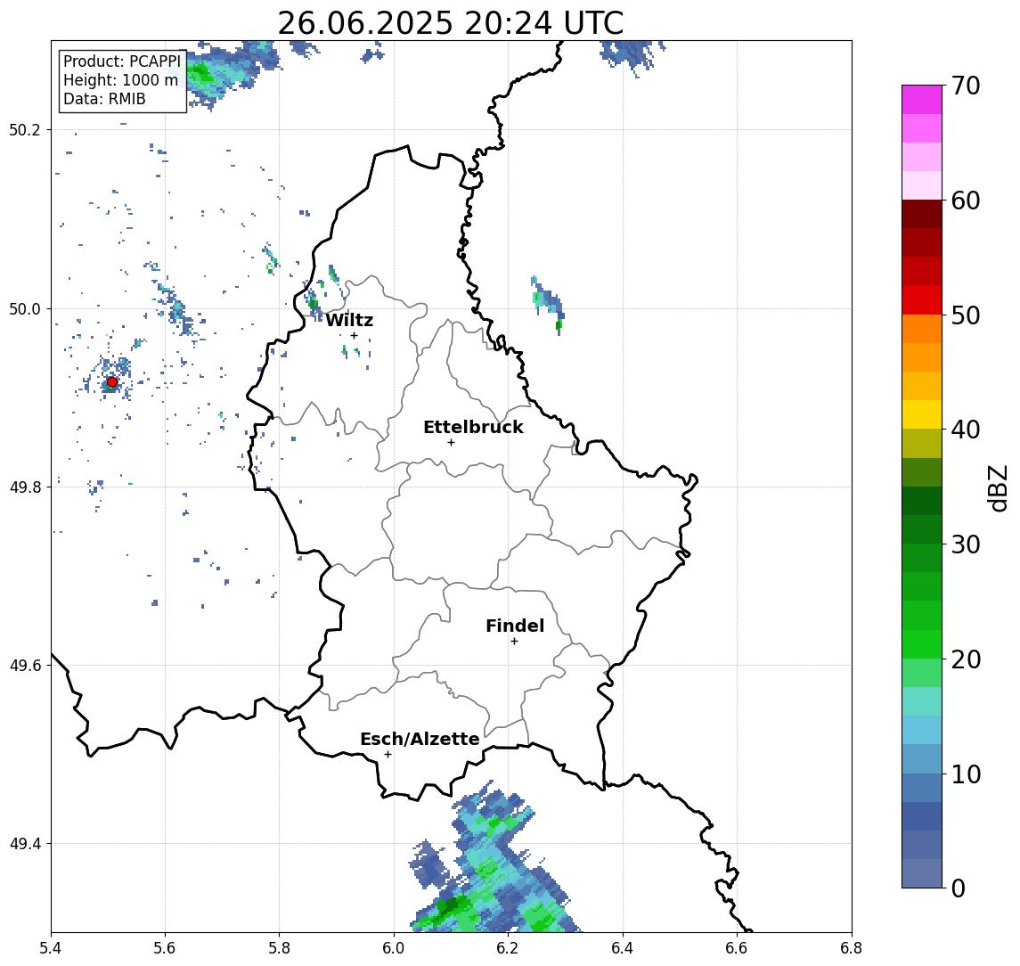The width and height of the screenshot is (1020, 966).
Task: Click the orange colorbar swatch below 50
Action: 922,329
